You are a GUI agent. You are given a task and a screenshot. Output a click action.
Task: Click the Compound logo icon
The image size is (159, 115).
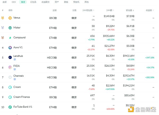tap(10, 38)
